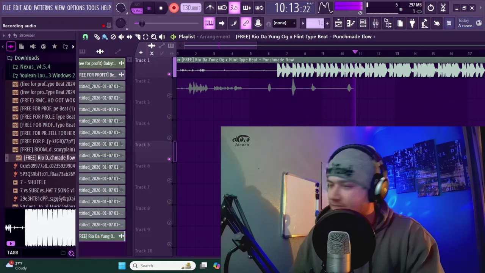
Task: Click the audio editor scissors icon
Action: (x=443, y=8)
